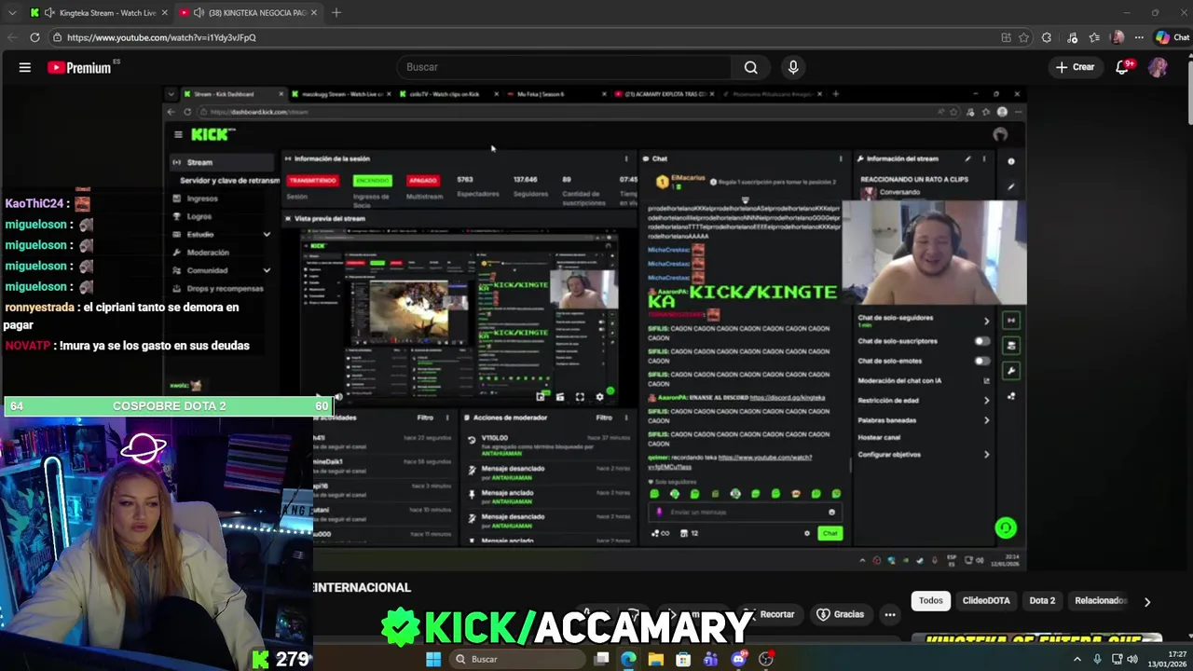This screenshot has width=1193, height=671.
Task: Open Task View on the taskbar
Action: (x=602, y=659)
